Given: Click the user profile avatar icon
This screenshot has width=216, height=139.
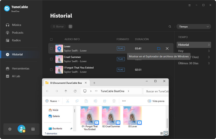Looking at the screenshot, I should pos(21,129).
